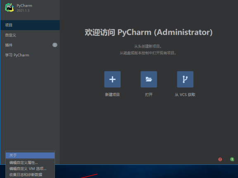The image size is (238, 178).
Task: Select the 项目 tab in sidebar
Action: 30,25
